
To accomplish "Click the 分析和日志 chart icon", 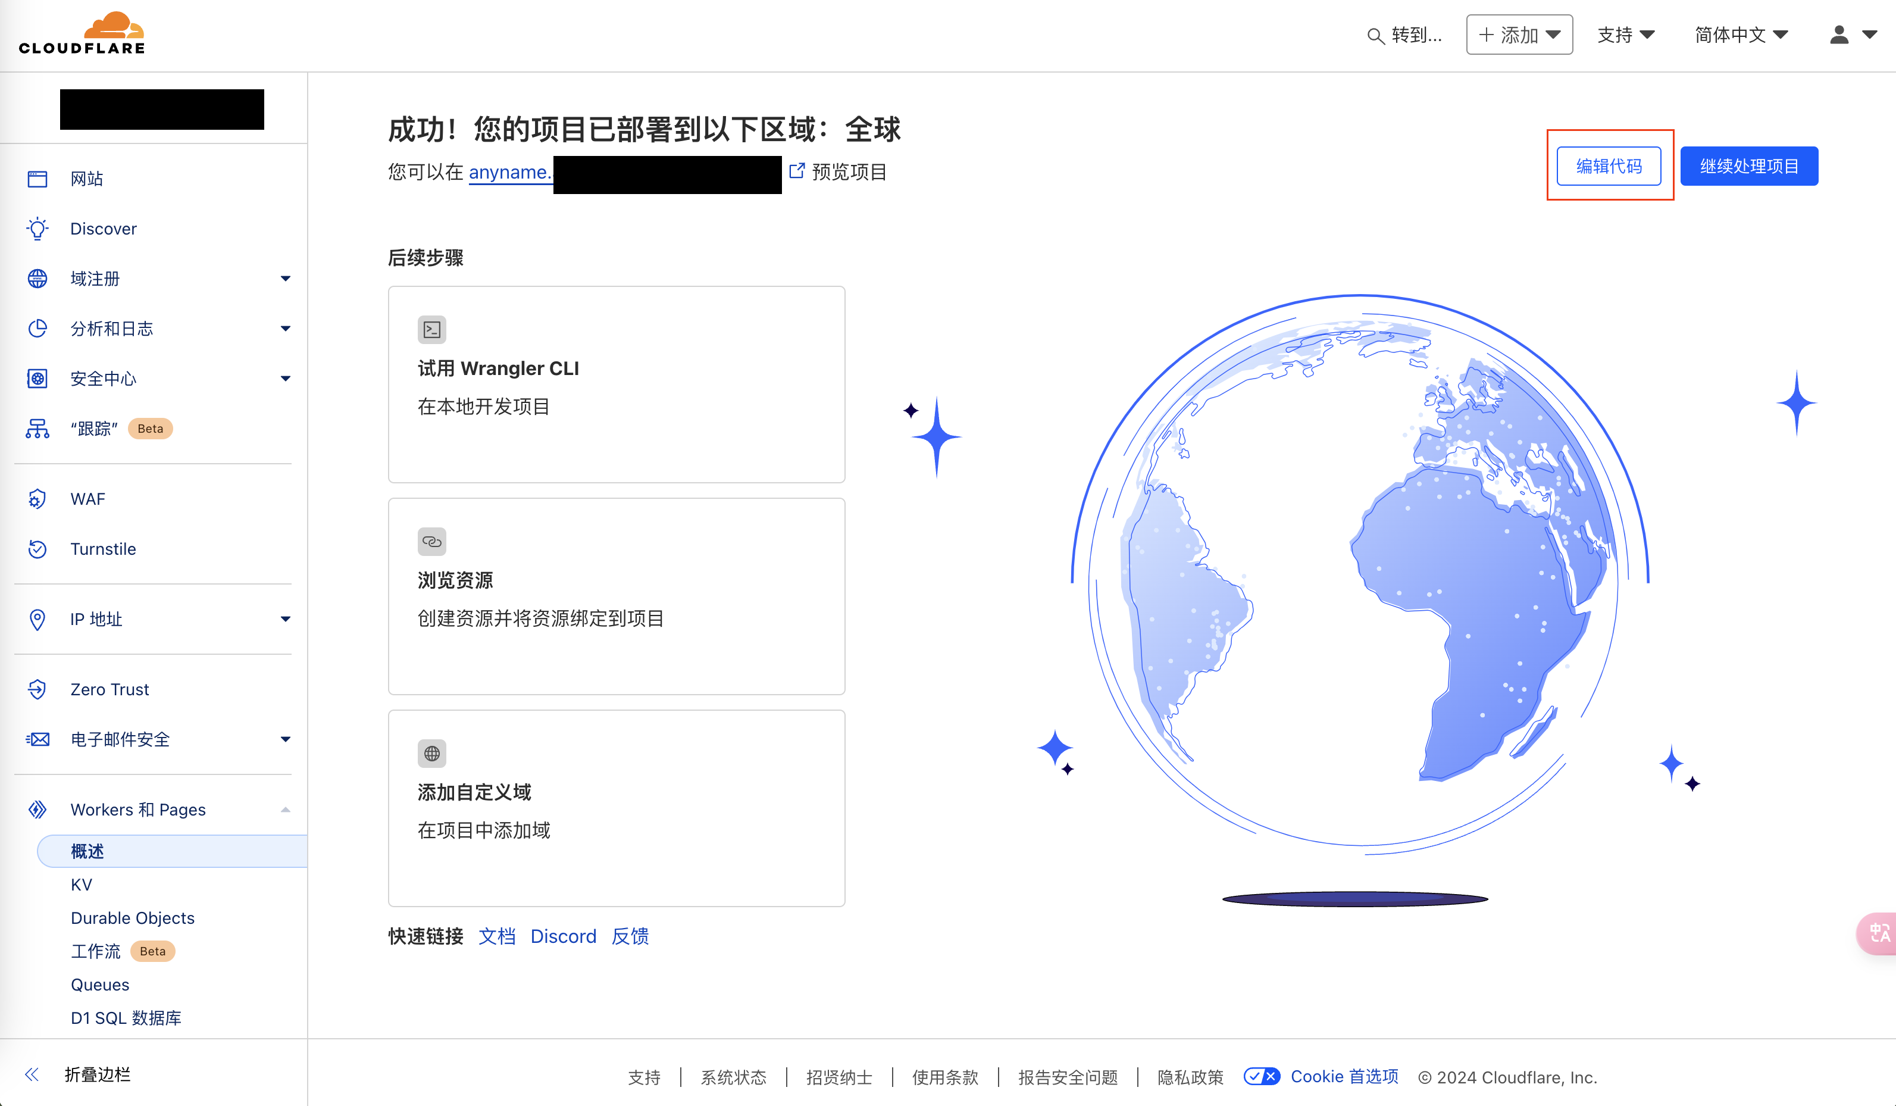I will click(37, 329).
